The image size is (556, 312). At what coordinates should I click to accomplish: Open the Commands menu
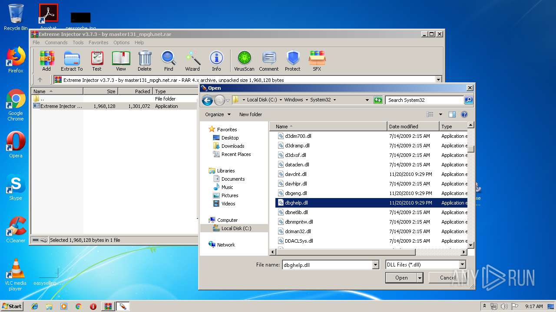tap(56, 42)
